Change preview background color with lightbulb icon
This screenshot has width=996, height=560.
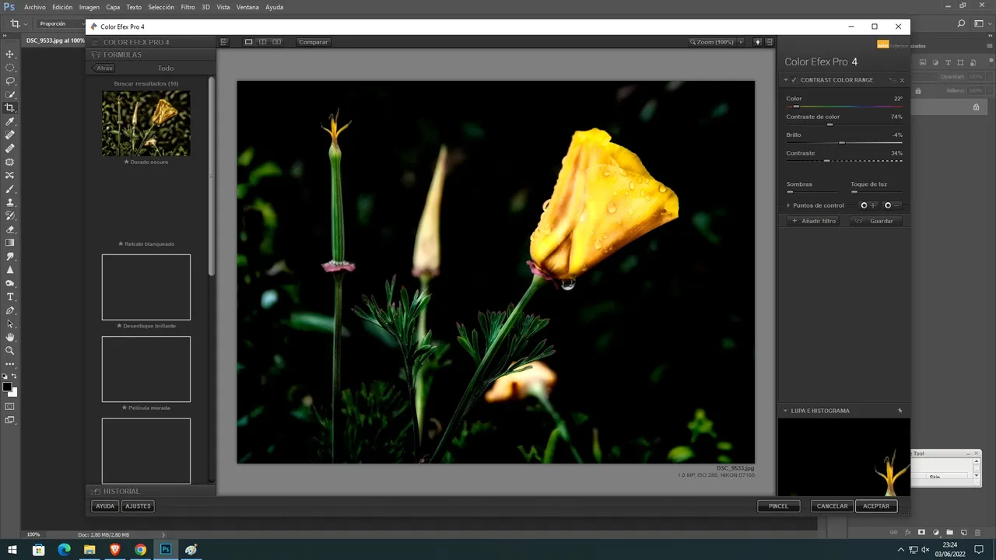[758, 42]
